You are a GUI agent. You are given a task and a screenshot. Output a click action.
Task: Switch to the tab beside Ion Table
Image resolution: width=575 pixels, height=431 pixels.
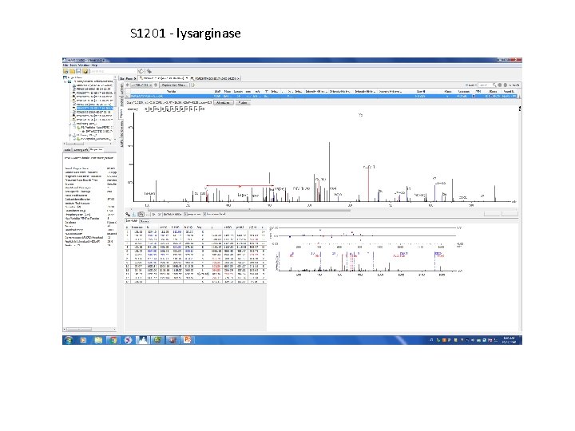pyautogui.click(x=145, y=221)
